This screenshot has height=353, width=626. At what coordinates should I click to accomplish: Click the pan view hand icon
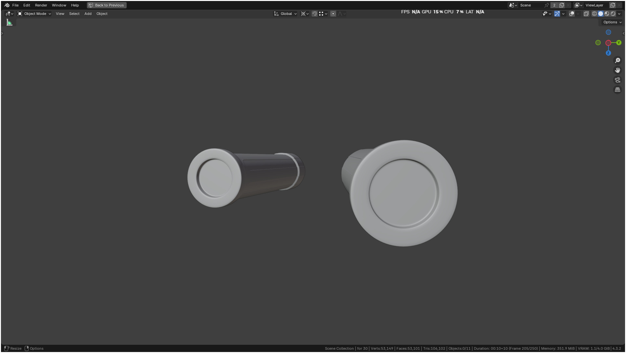pyautogui.click(x=617, y=70)
